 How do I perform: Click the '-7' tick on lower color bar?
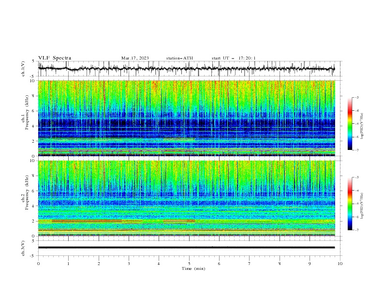356,230
